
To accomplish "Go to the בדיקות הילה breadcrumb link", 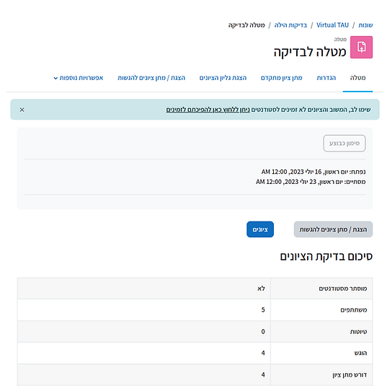I will pos(290,25).
